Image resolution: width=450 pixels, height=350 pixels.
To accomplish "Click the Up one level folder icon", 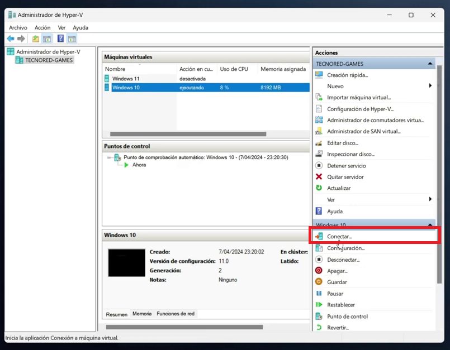I will [36, 39].
